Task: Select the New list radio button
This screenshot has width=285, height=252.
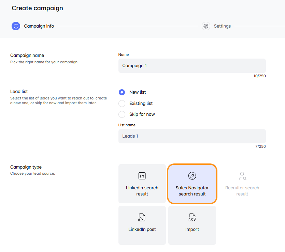Action: (x=122, y=92)
